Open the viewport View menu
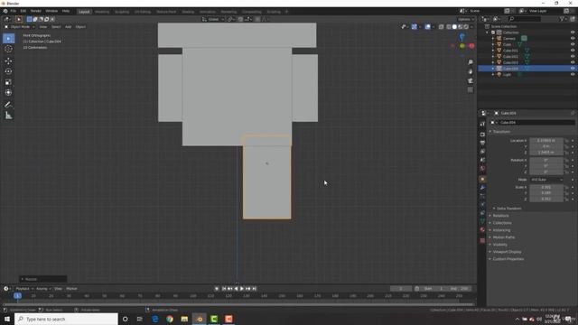This screenshot has height=325, width=578. (x=43, y=27)
